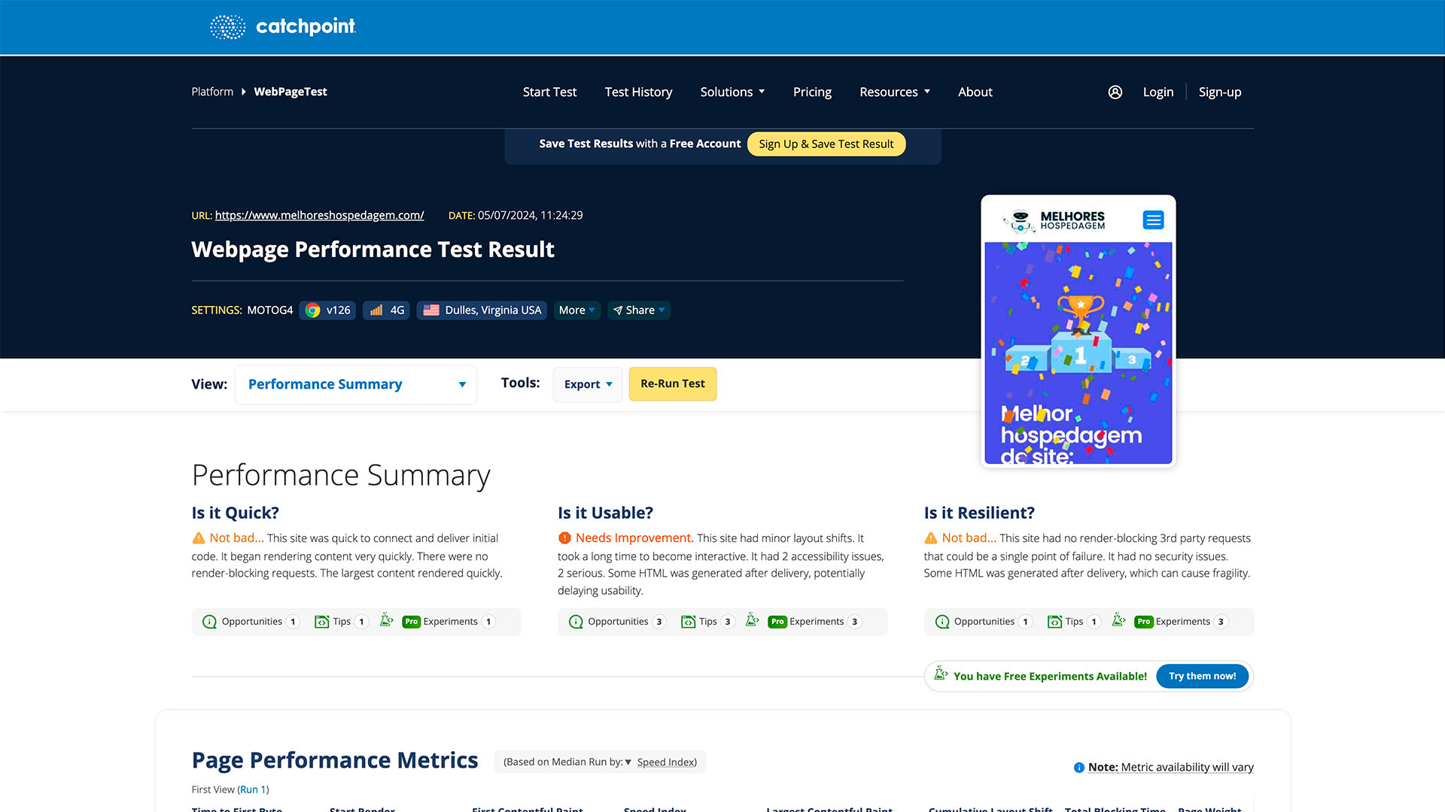Click the Opportunities icon under Is it Quick
Screen dimensions: 1445x812
tap(209, 620)
